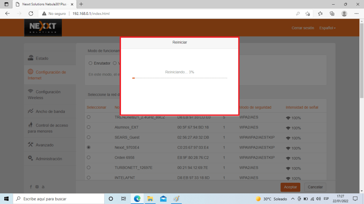Select the Enrutador mode radio button

coord(90,63)
